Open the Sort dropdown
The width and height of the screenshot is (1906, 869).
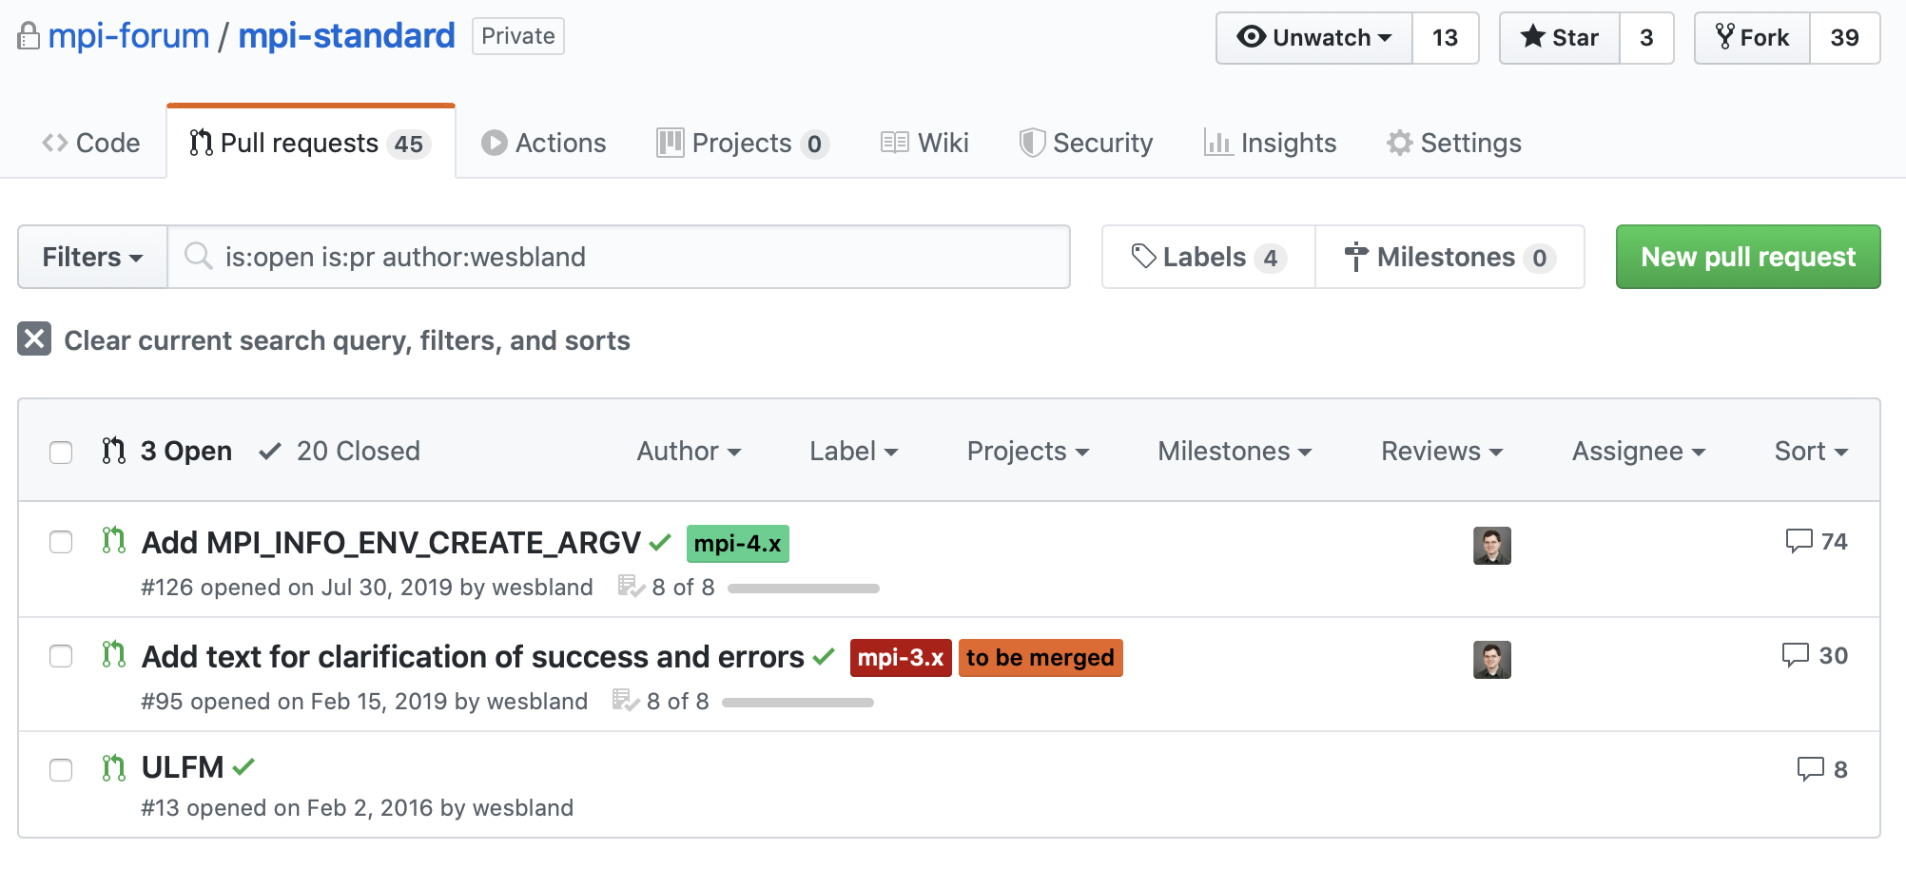1811,451
